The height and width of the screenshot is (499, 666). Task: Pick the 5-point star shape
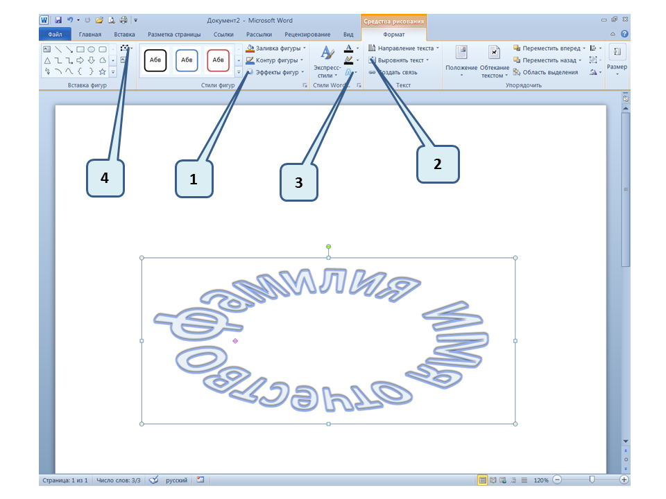(x=103, y=71)
